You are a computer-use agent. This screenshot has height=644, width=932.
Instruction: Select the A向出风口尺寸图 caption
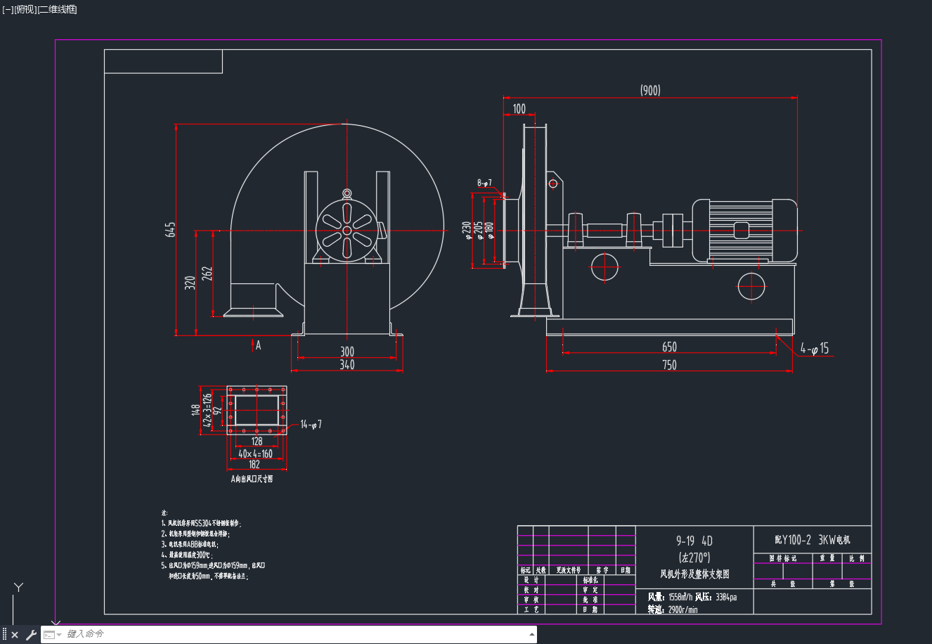252,479
